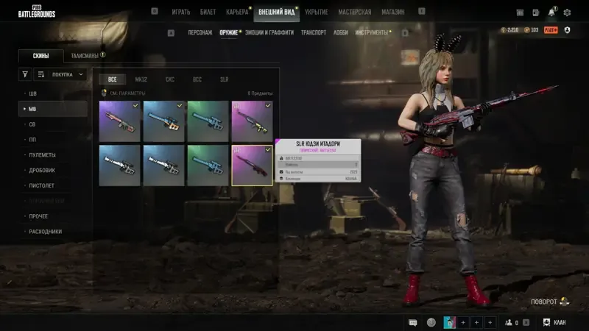This screenshot has height=331, width=589.
Task: Filter skins by SLR
Action: pos(225,79)
